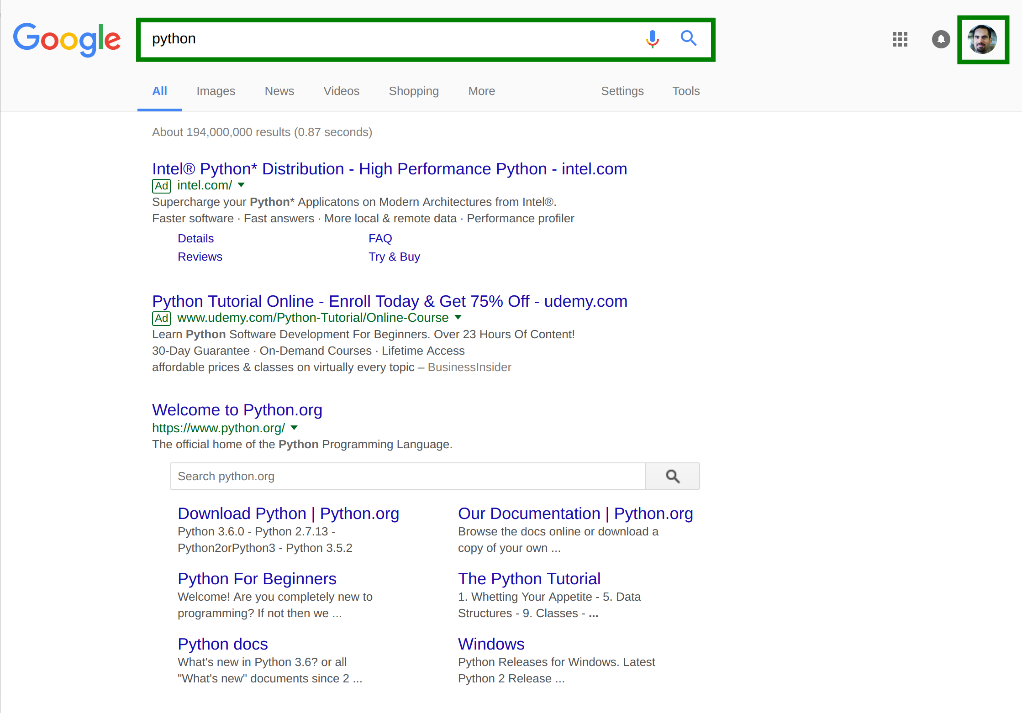
Task: Click the Search python.org input field
Action: pyautogui.click(x=408, y=476)
